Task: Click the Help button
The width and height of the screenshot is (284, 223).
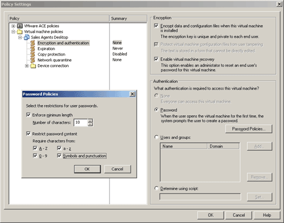Action: point(267,215)
